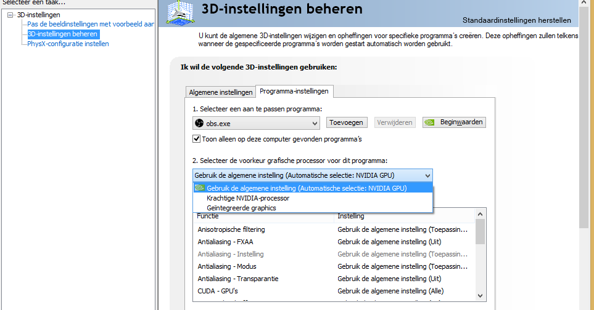
Task: Click Antialiasing - FXAA value (Uit)
Action: tap(389, 242)
